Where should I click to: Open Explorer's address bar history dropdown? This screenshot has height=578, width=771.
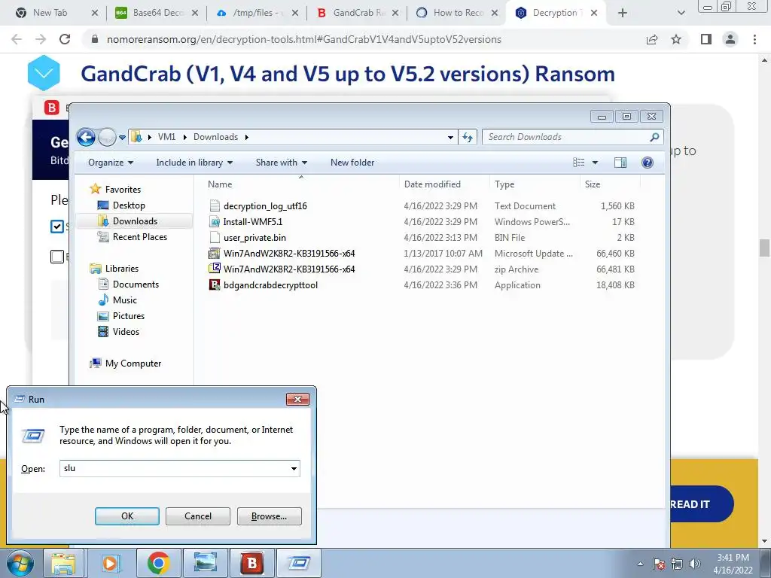point(450,138)
